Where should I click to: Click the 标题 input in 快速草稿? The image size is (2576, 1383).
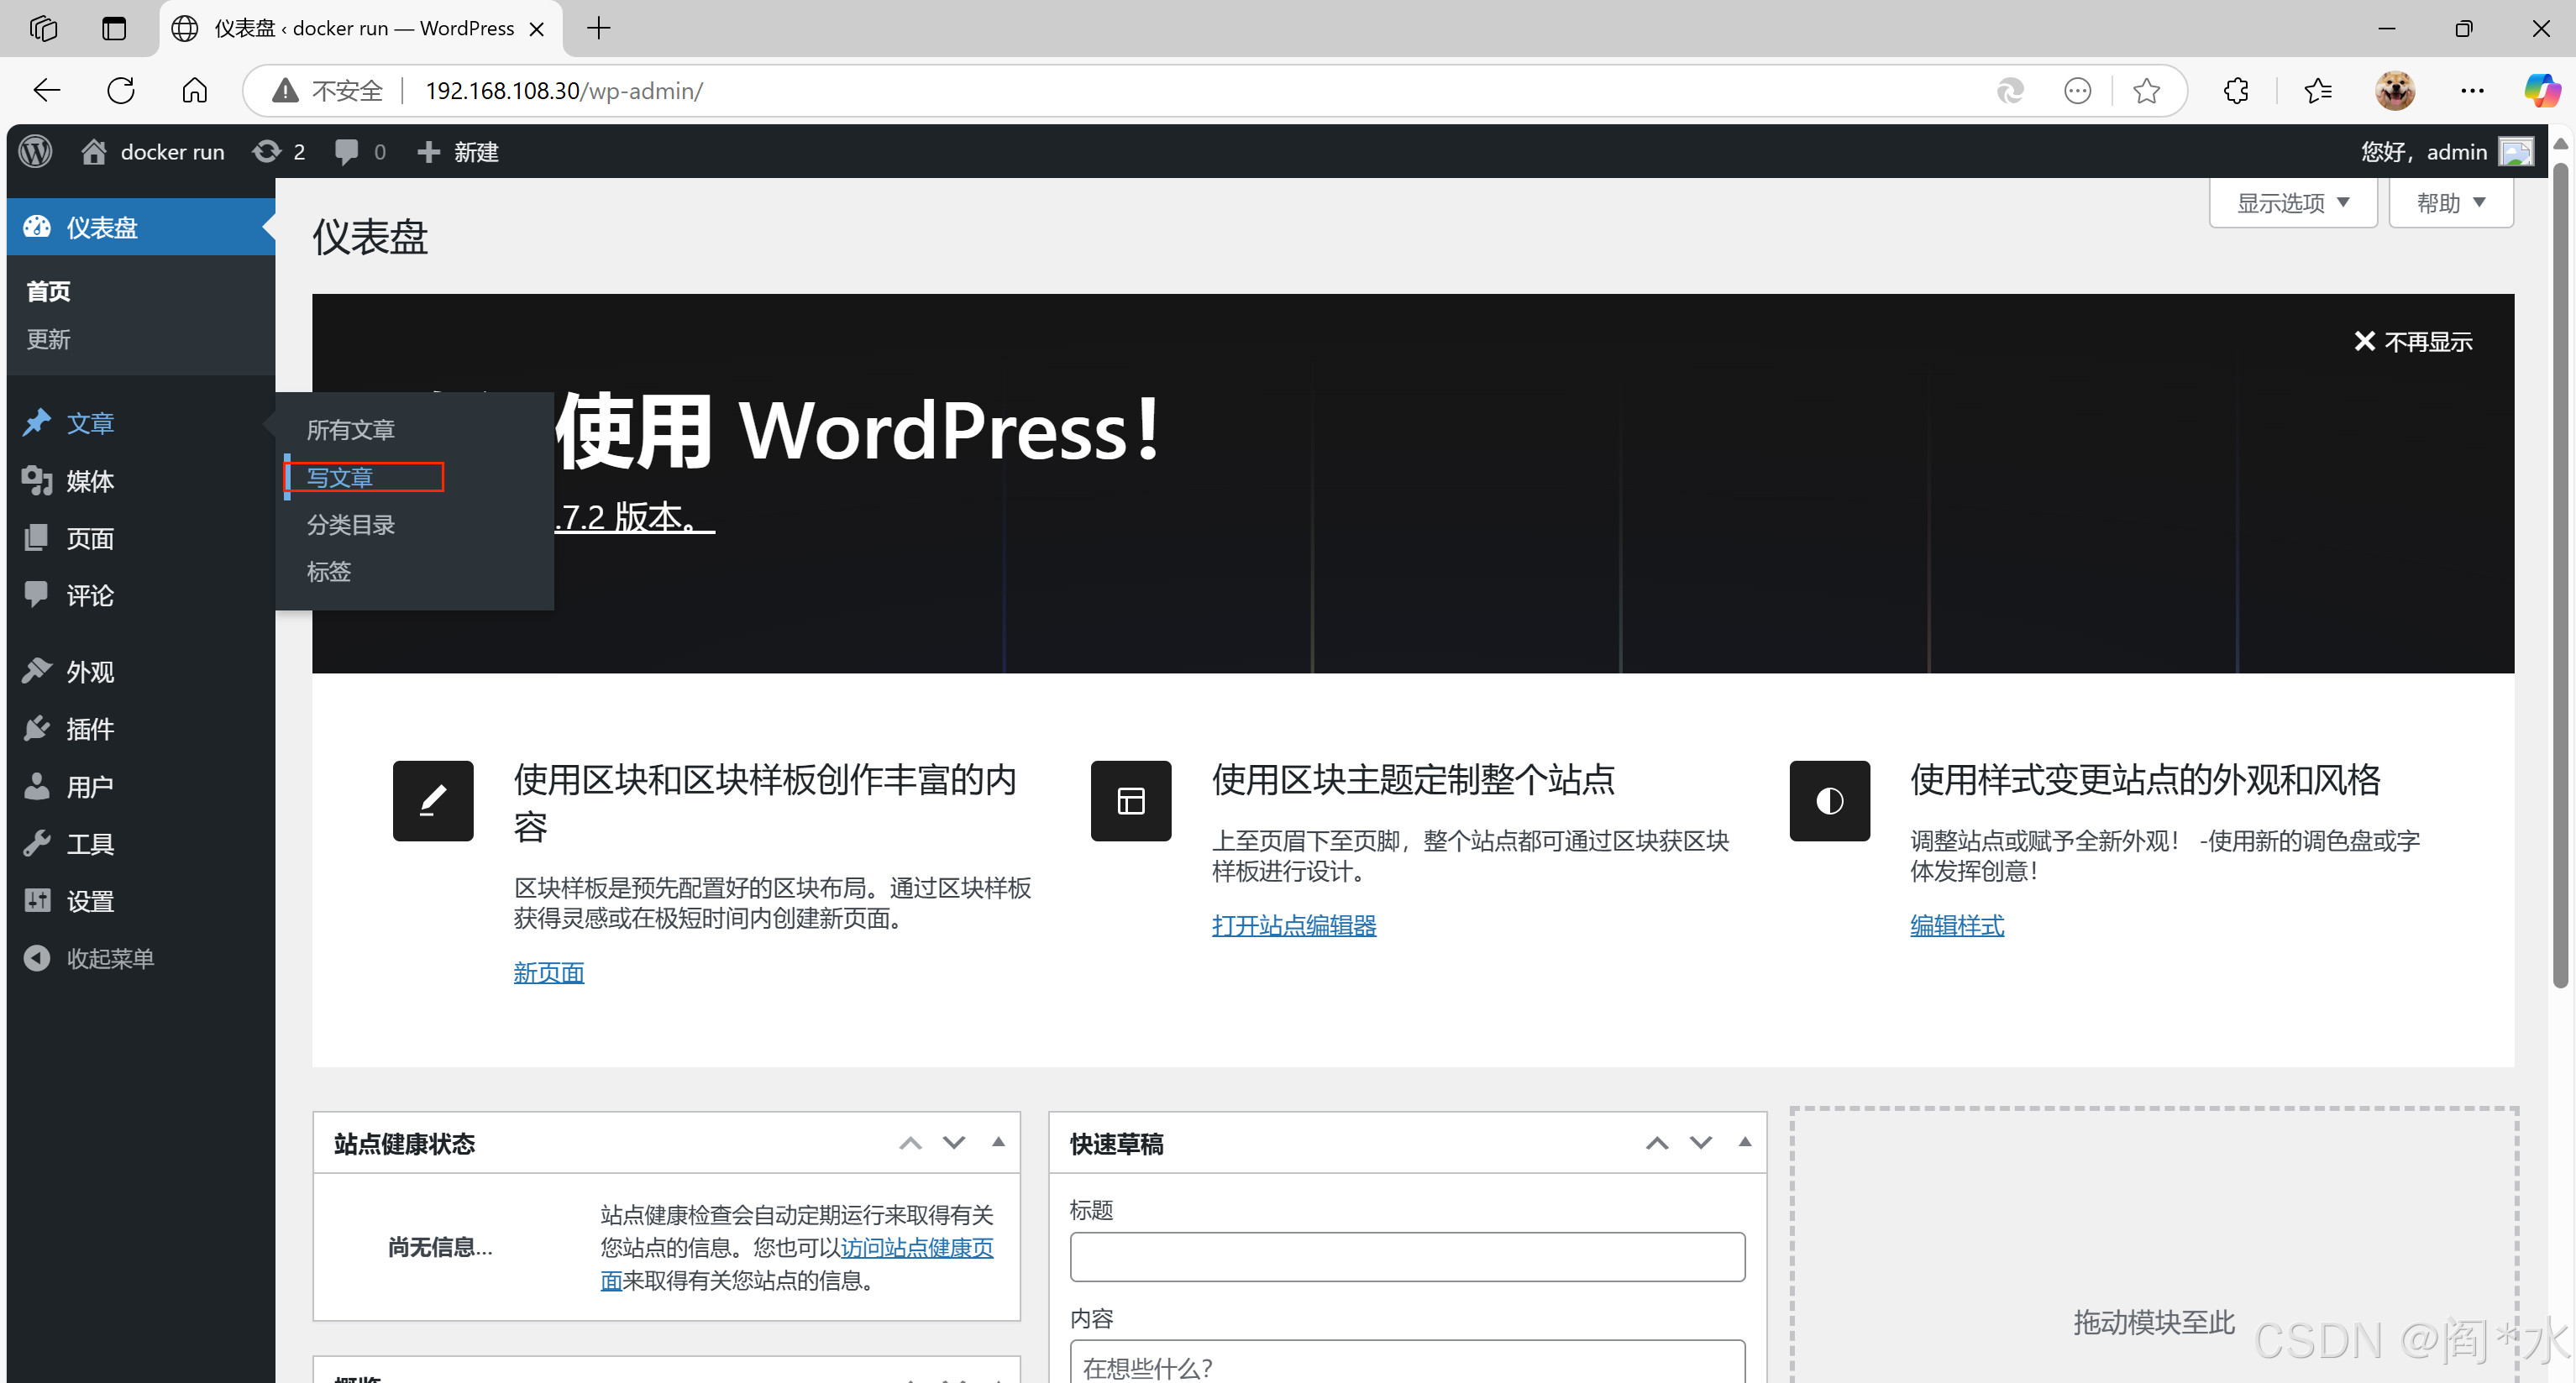point(1406,1256)
